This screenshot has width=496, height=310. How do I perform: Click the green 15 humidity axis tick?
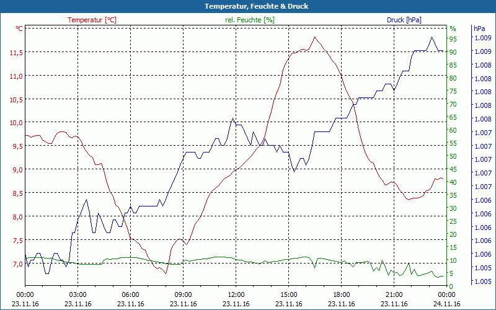(453, 247)
